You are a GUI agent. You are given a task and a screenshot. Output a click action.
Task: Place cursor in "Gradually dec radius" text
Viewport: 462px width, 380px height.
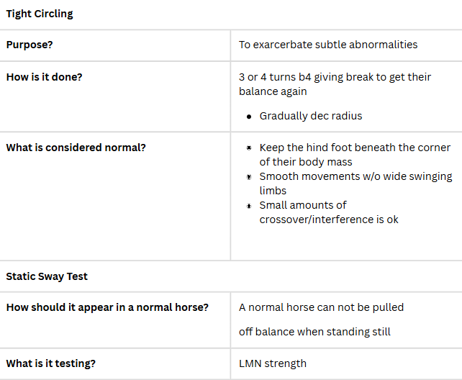pyautogui.click(x=312, y=116)
